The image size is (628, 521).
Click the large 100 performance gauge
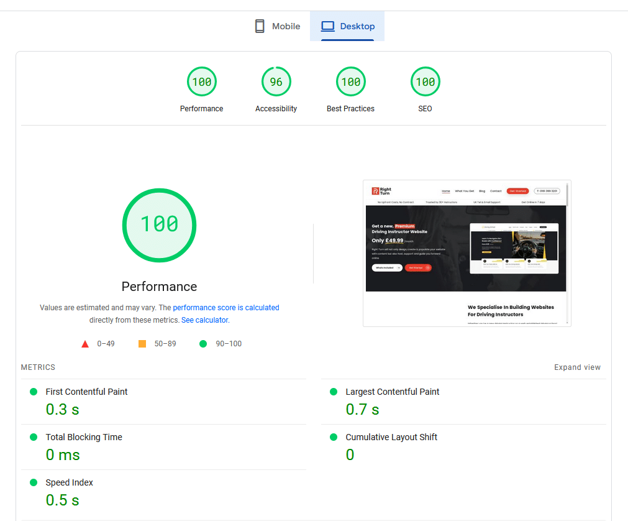point(160,225)
